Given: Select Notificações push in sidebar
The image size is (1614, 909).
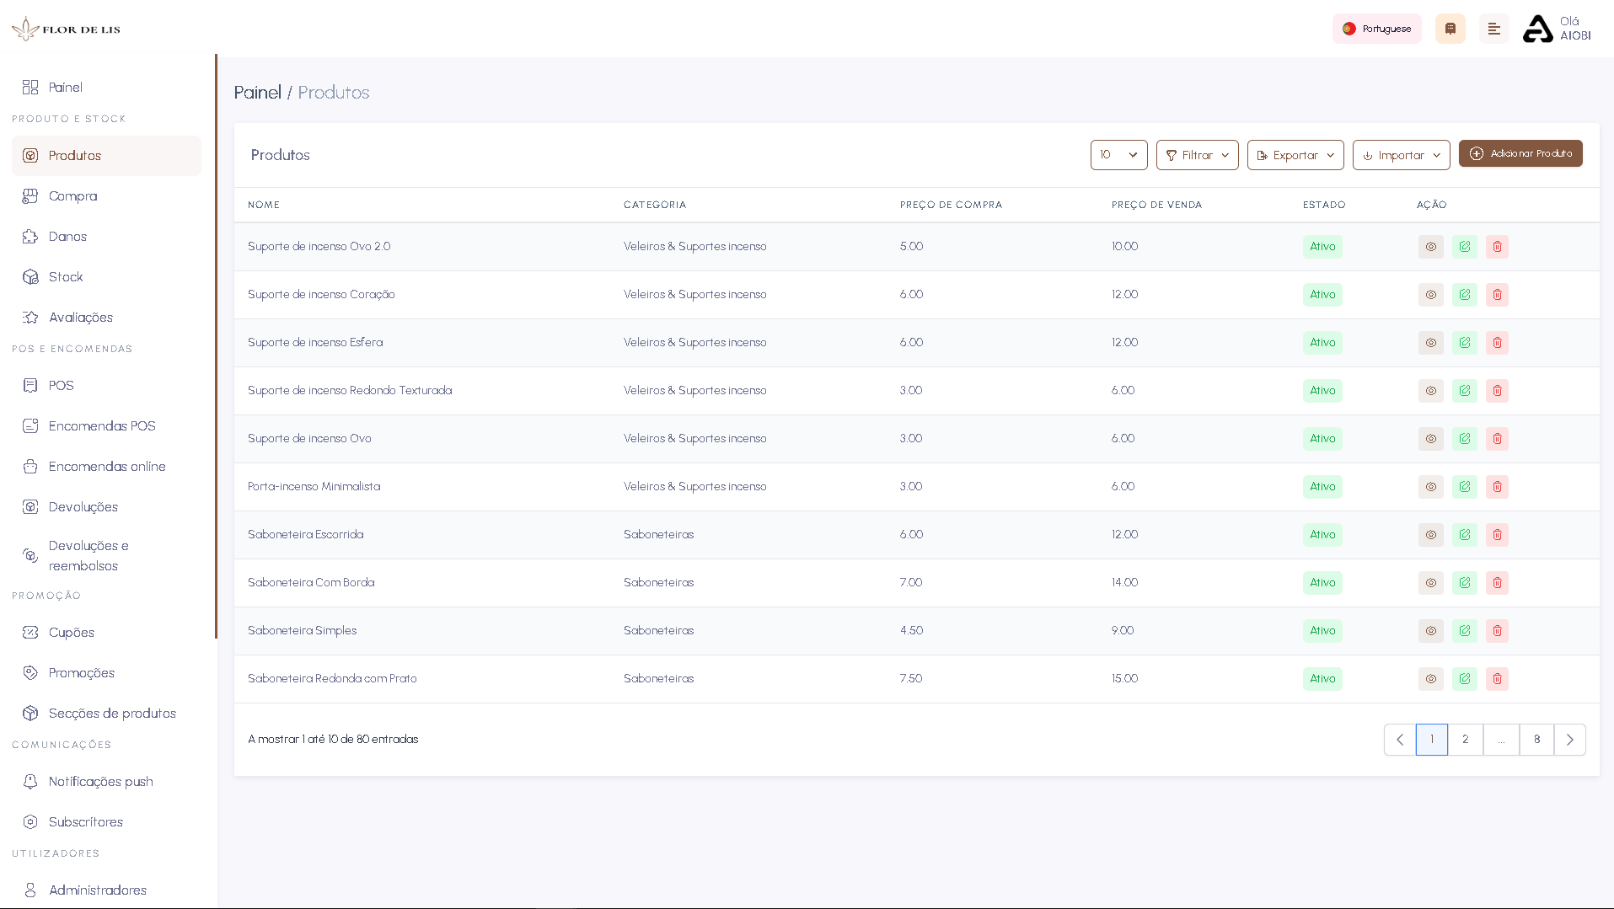Looking at the screenshot, I should pos(100,781).
